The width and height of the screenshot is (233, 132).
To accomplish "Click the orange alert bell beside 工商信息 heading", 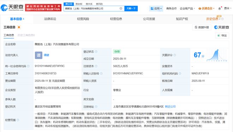I will click(x=19, y=27).
